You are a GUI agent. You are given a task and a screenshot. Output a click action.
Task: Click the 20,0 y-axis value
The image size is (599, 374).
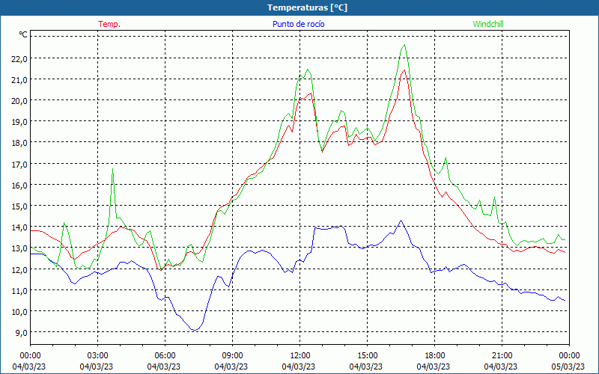click(20, 101)
